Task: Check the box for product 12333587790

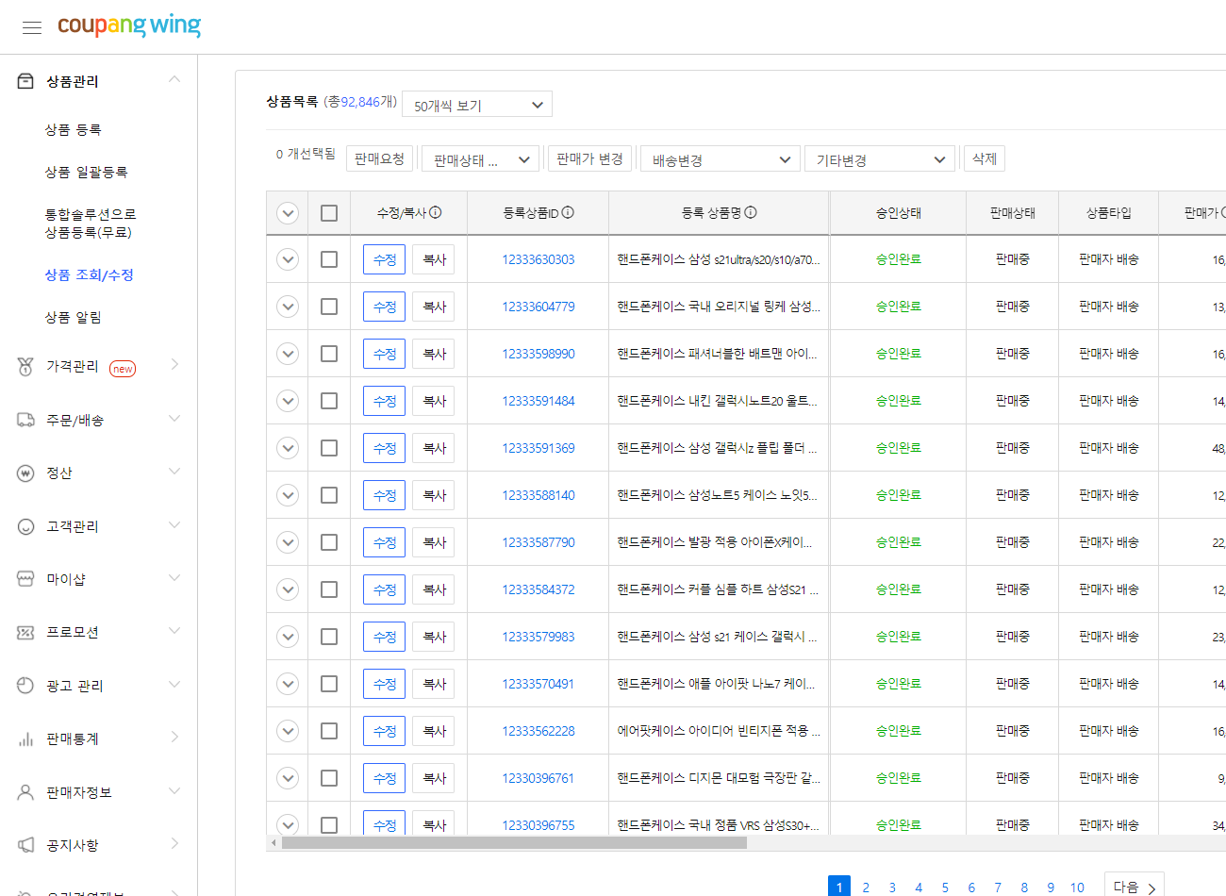Action: tap(329, 542)
